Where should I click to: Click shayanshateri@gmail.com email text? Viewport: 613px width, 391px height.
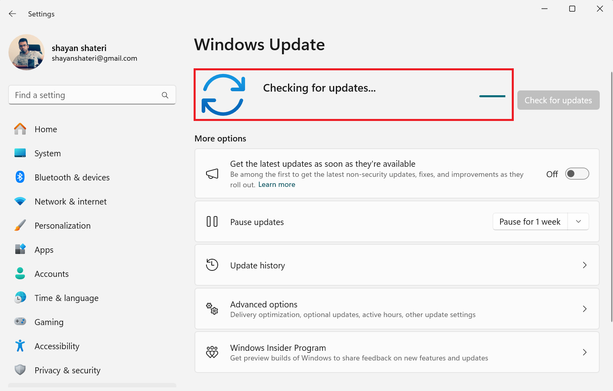pyautogui.click(x=94, y=58)
